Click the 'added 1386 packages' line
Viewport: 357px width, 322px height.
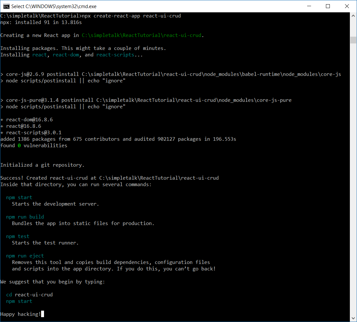pyautogui.click(x=118, y=139)
